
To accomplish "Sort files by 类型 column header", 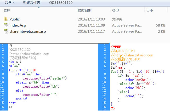I will (115, 11).
